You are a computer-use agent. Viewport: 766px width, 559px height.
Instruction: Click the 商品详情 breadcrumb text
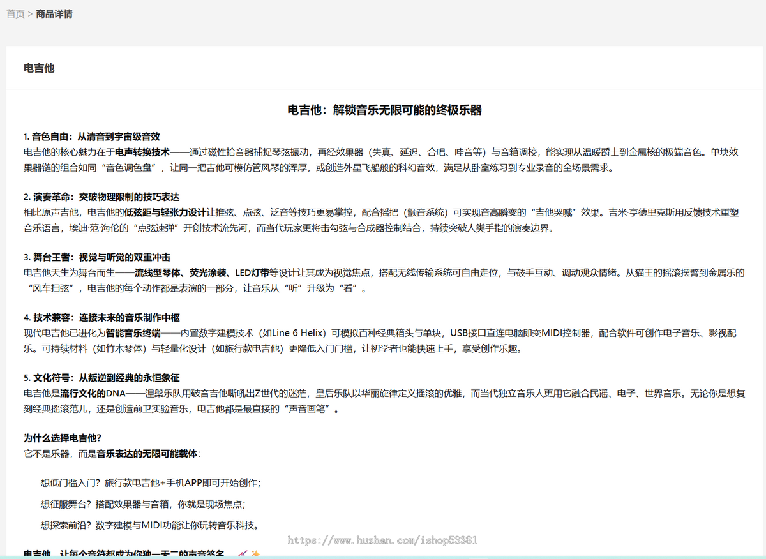(54, 13)
